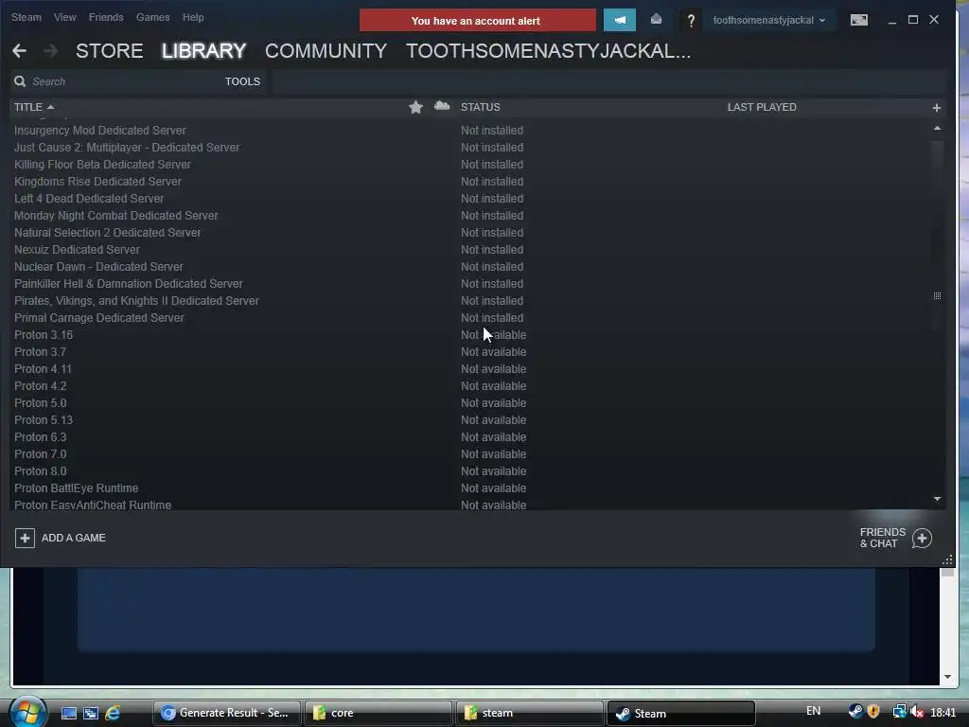Switch to Big Picture mode icon
The width and height of the screenshot is (969, 727).
(x=859, y=20)
